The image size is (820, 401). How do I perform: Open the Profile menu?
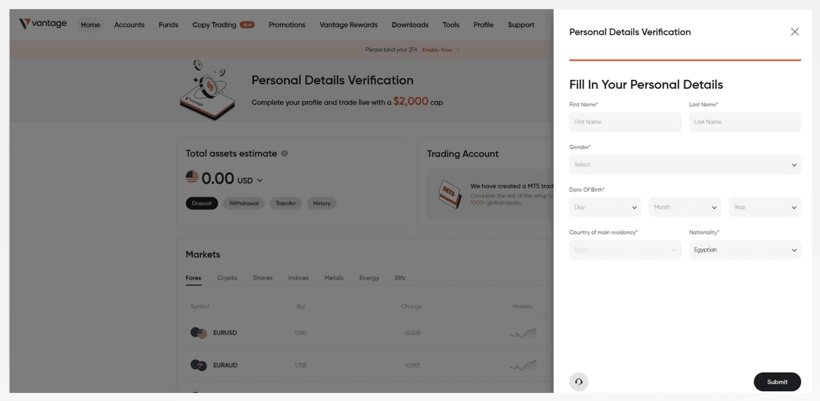483,25
